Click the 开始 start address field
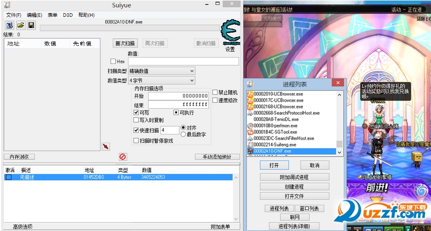The image size is (431, 231). coord(178,96)
